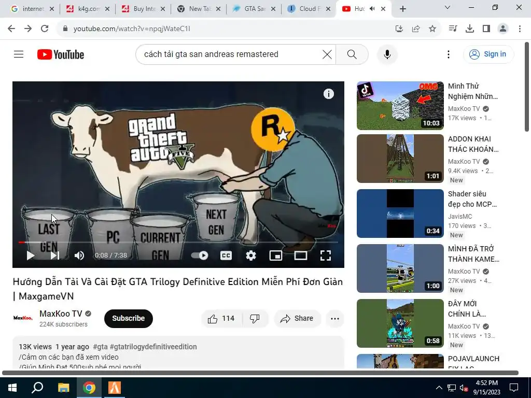Share this video

coord(297,319)
